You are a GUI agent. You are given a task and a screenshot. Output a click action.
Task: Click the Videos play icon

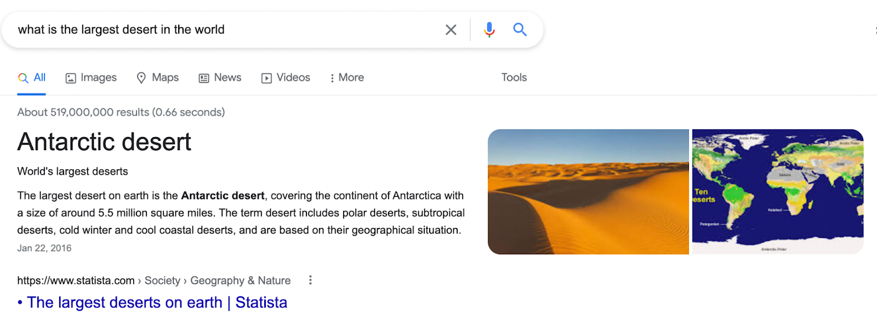pos(267,77)
